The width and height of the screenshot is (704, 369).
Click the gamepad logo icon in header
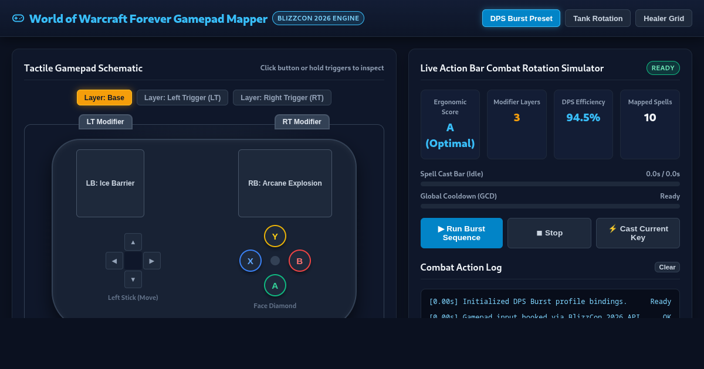click(x=18, y=18)
